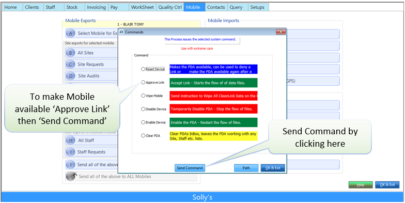
Task: Click Send all of the above to ALL Mobiles
Action: (115, 177)
